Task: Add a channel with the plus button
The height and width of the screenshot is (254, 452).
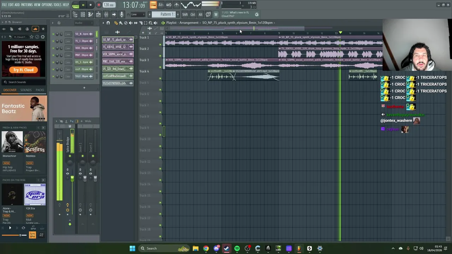Action: pos(84,87)
